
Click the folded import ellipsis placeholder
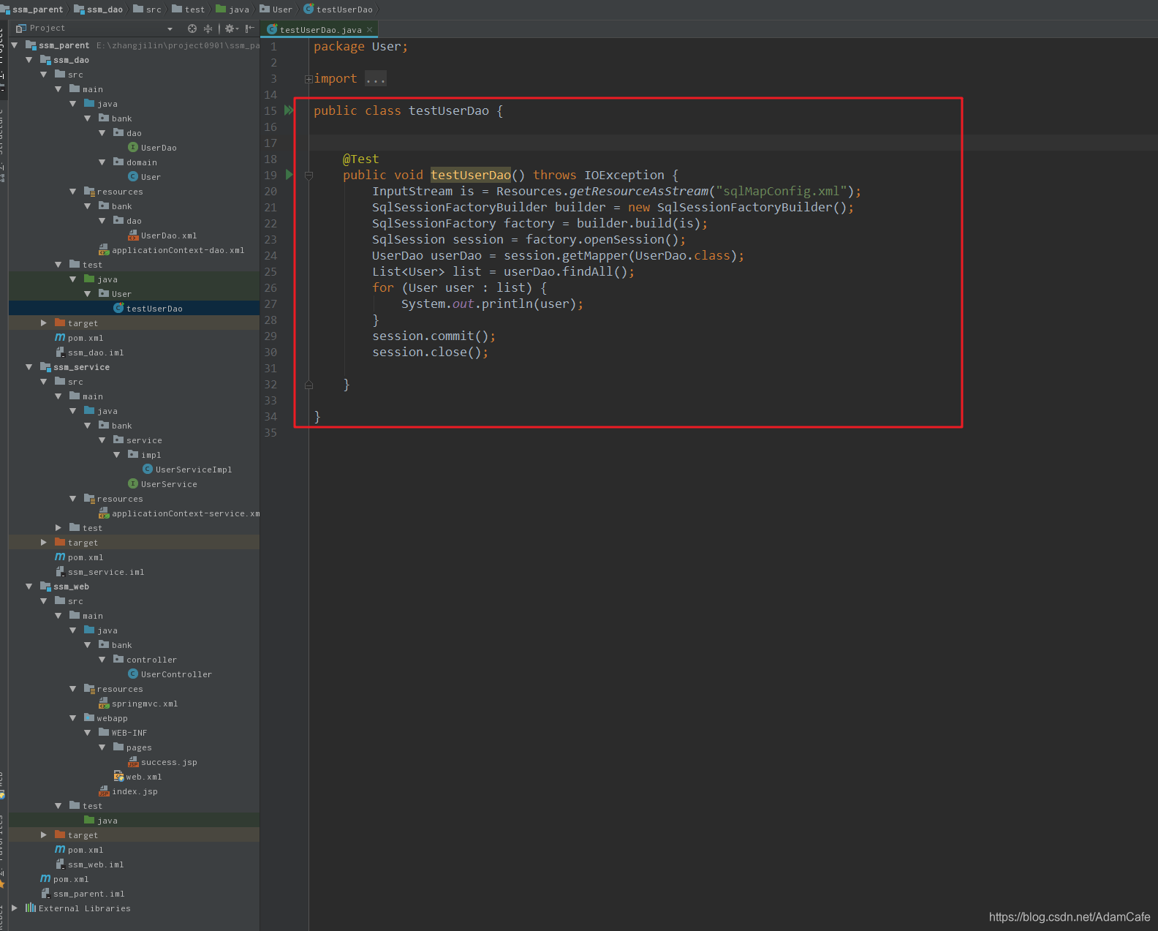pyautogui.click(x=375, y=79)
